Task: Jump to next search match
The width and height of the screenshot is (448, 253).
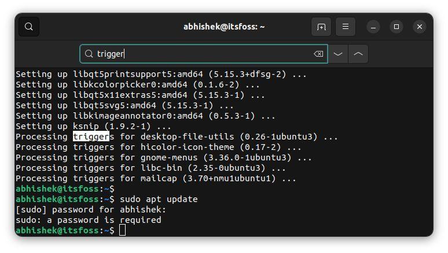Action: point(338,54)
